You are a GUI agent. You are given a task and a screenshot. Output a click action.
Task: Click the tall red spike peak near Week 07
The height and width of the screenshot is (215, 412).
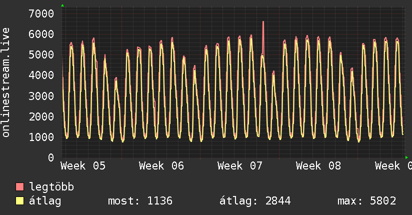[263, 22]
